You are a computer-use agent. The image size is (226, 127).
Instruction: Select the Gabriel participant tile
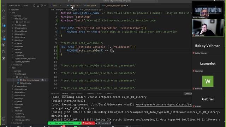pos(208,99)
